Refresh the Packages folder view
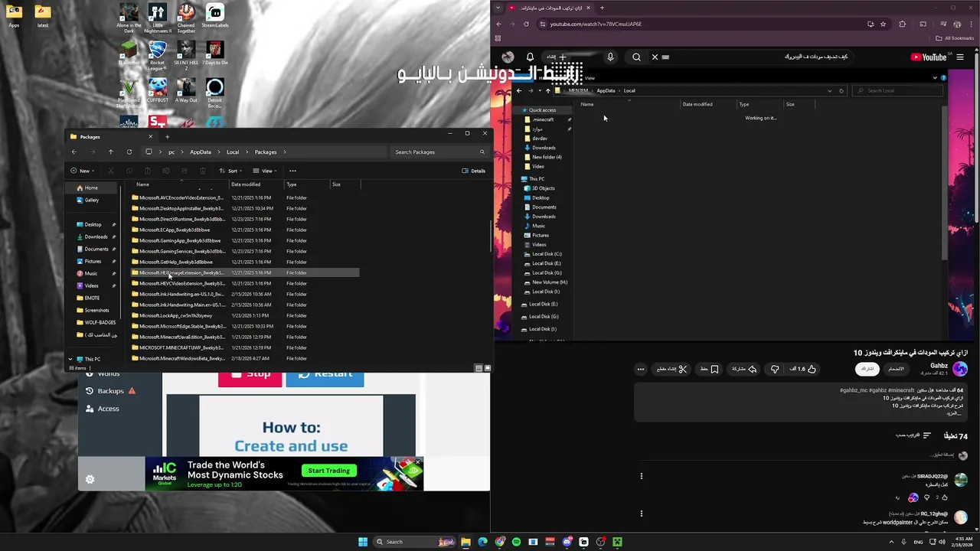Viewport: 980px width, 551px height. click(x=129, y=152)
